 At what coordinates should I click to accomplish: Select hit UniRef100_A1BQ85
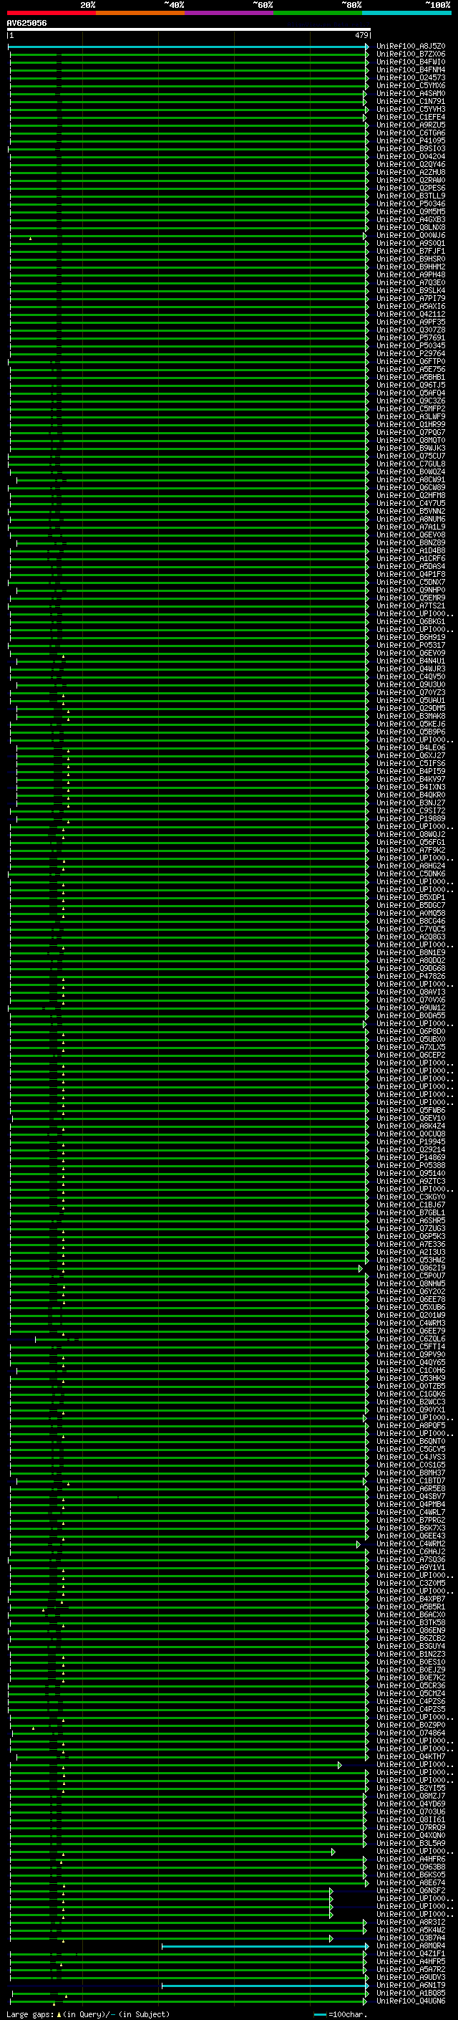(x=411, y=1993)
